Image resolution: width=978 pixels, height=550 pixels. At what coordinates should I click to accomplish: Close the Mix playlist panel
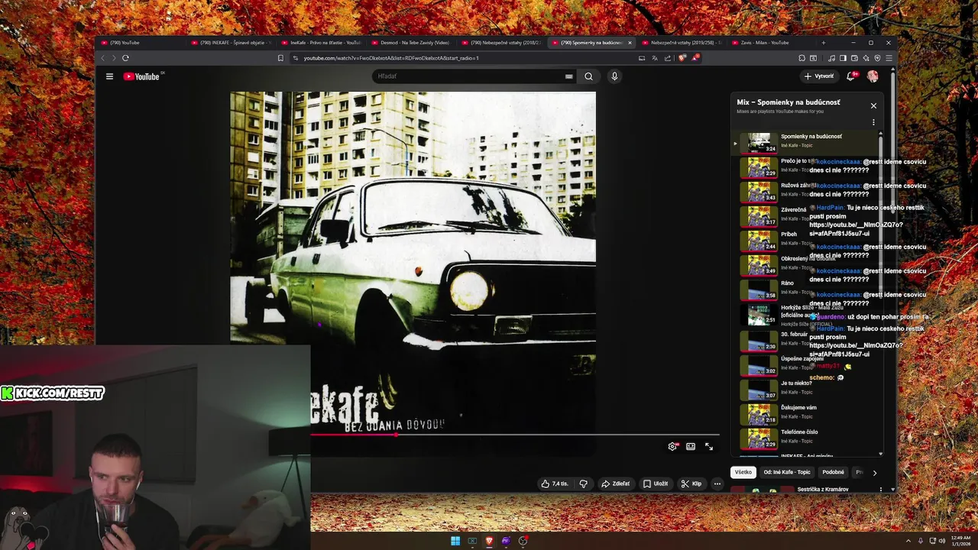pyautogui.click(x=873, y=106)
